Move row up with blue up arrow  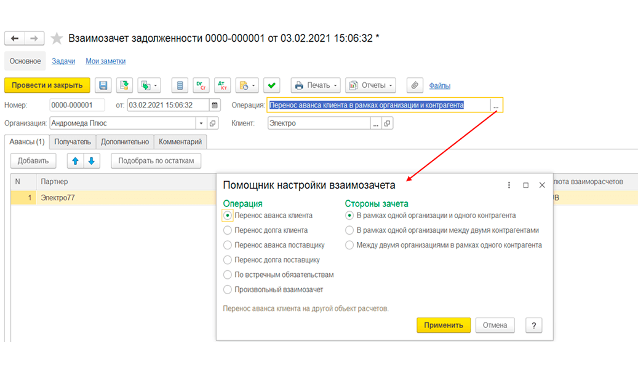click(75, 161)
